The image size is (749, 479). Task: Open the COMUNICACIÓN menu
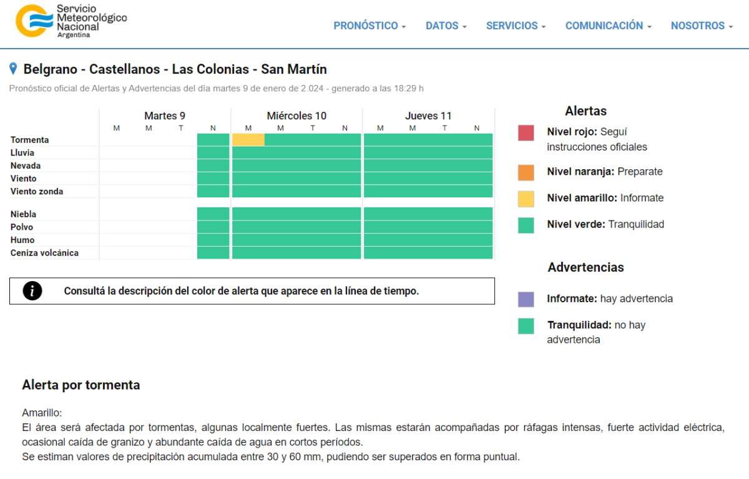[608, 26]
